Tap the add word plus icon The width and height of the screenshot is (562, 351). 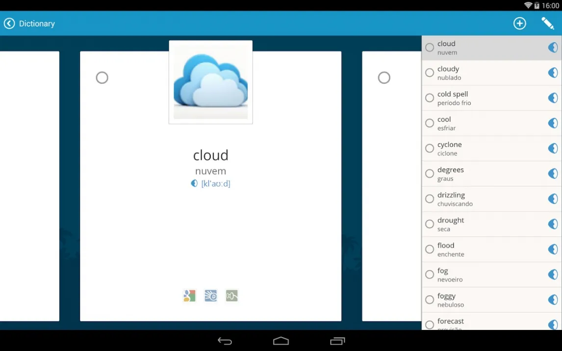pos(519,23)
